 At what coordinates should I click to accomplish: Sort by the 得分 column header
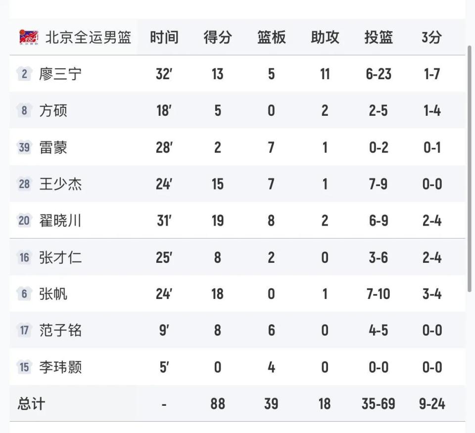point(216,37)
